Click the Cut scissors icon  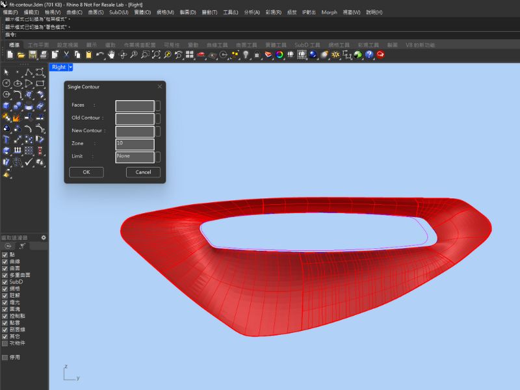[x=66, y=55]
